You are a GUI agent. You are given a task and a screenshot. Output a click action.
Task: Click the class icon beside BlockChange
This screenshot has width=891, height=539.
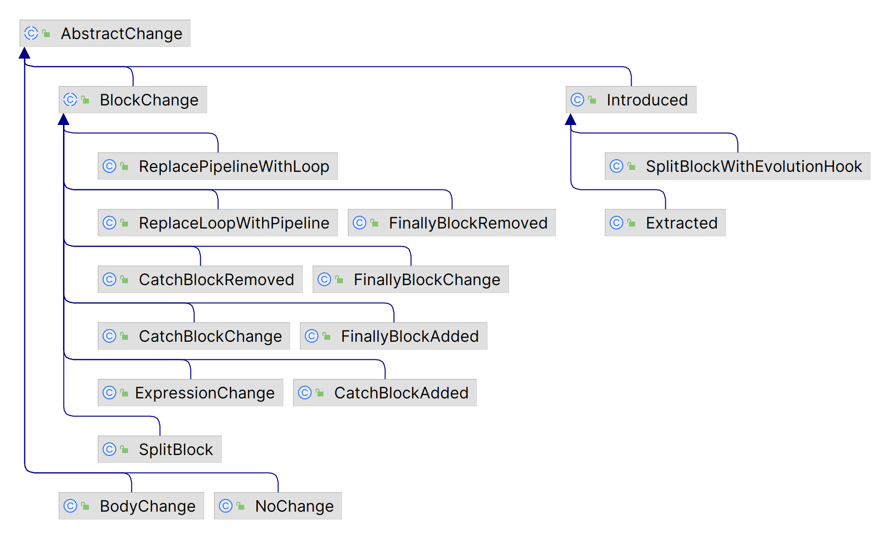pos(70,100)
